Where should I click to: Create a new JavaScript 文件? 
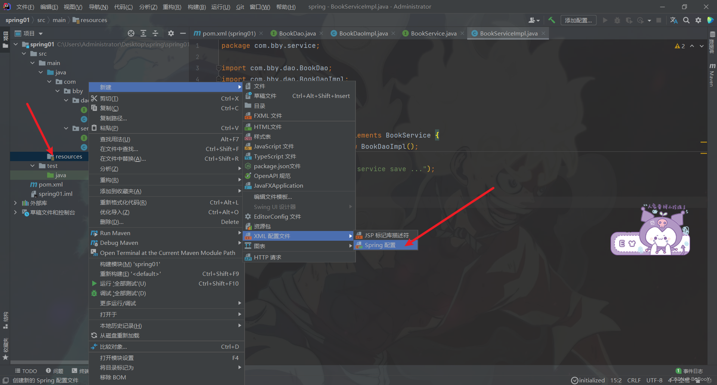298,146
